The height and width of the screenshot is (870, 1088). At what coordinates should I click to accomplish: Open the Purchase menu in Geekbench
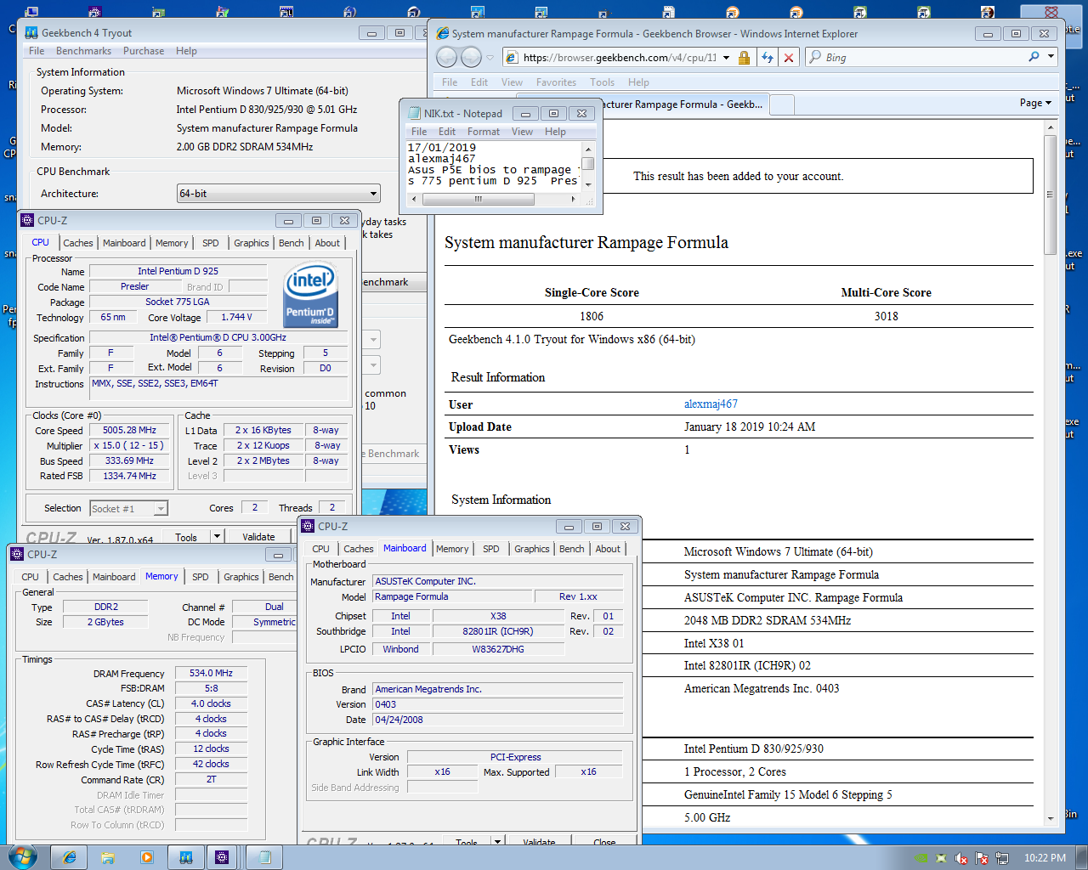click(x=144, y=51)
